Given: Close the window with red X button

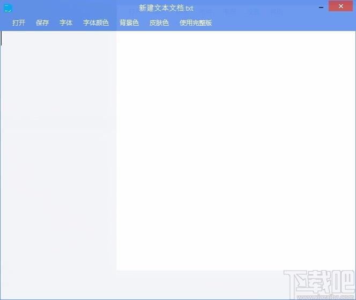Looking at the screenshot, I should pos(340,6).
